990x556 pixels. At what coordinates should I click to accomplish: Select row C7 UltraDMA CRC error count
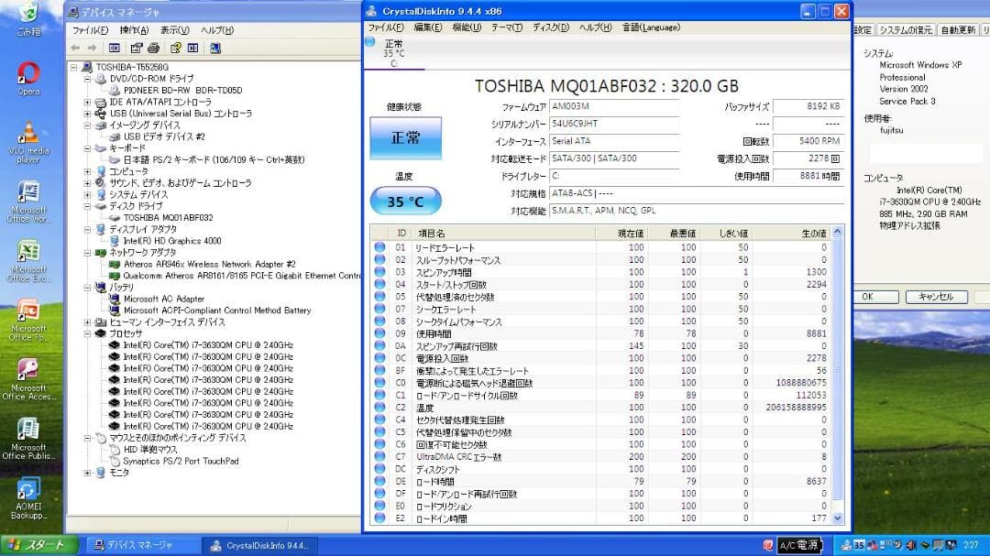pos(601,457)
